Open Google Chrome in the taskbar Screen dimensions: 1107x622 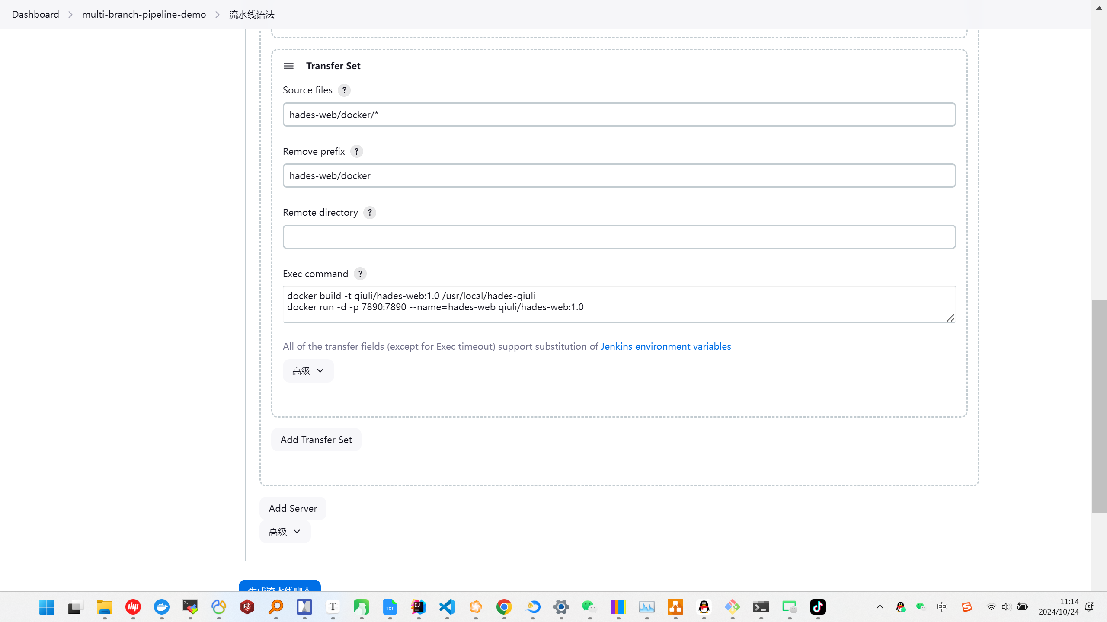[x=504, y=607]
